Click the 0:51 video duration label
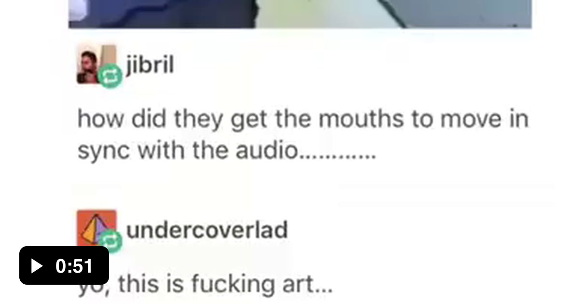This screenshot has height=304, width=579. click(74, 266)
